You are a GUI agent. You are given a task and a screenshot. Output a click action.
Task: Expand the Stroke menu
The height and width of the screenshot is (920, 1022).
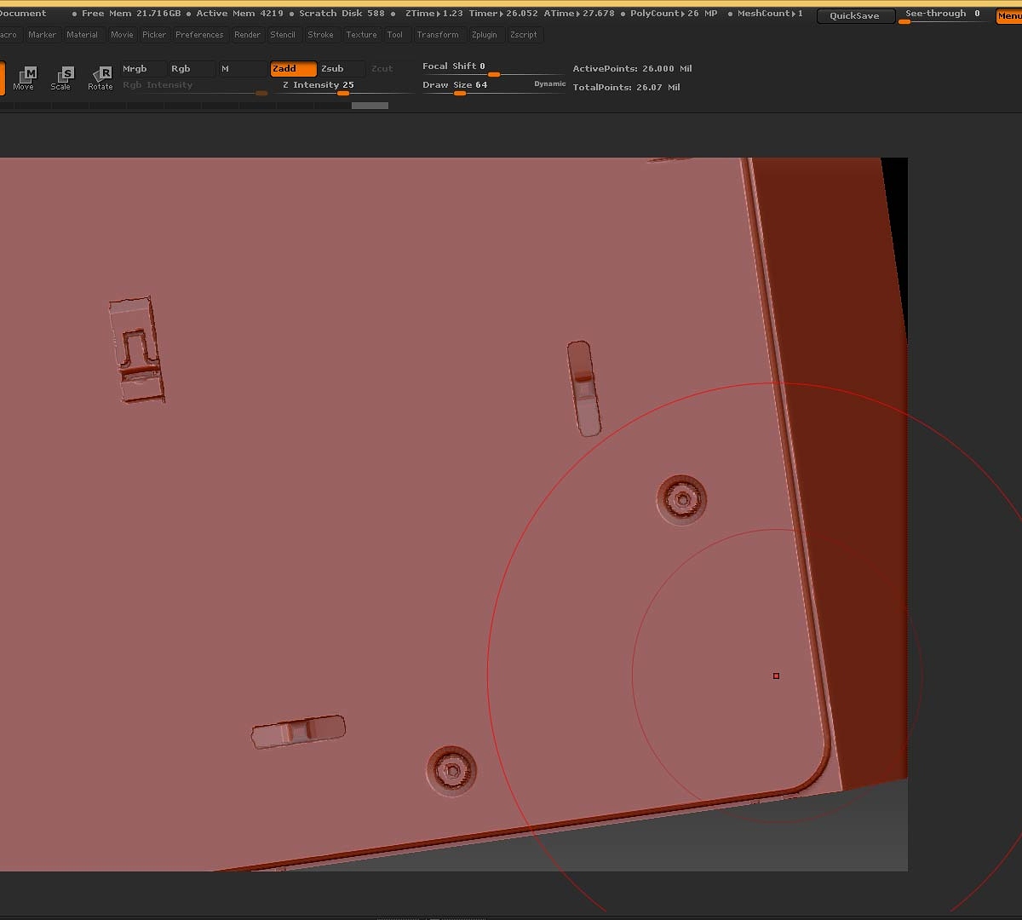tap(320, 35)
